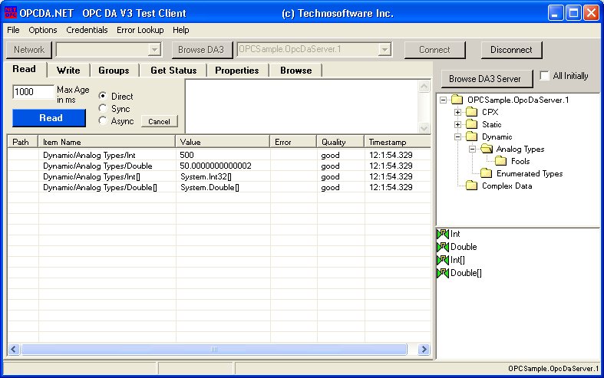Click the log textbox scroll up arrow
This screenshot has width=604, height=378.
pyautogui.click(x=424, y=86)
